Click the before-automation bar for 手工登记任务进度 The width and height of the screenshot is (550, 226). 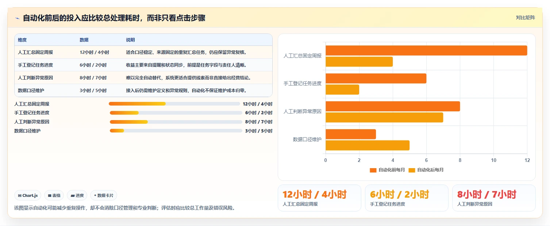[376, 79]
